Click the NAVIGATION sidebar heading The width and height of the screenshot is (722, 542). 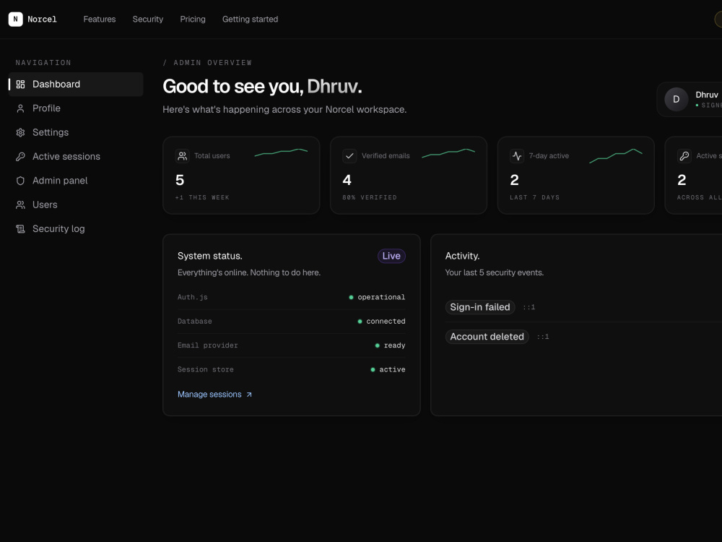pos(43,63)
